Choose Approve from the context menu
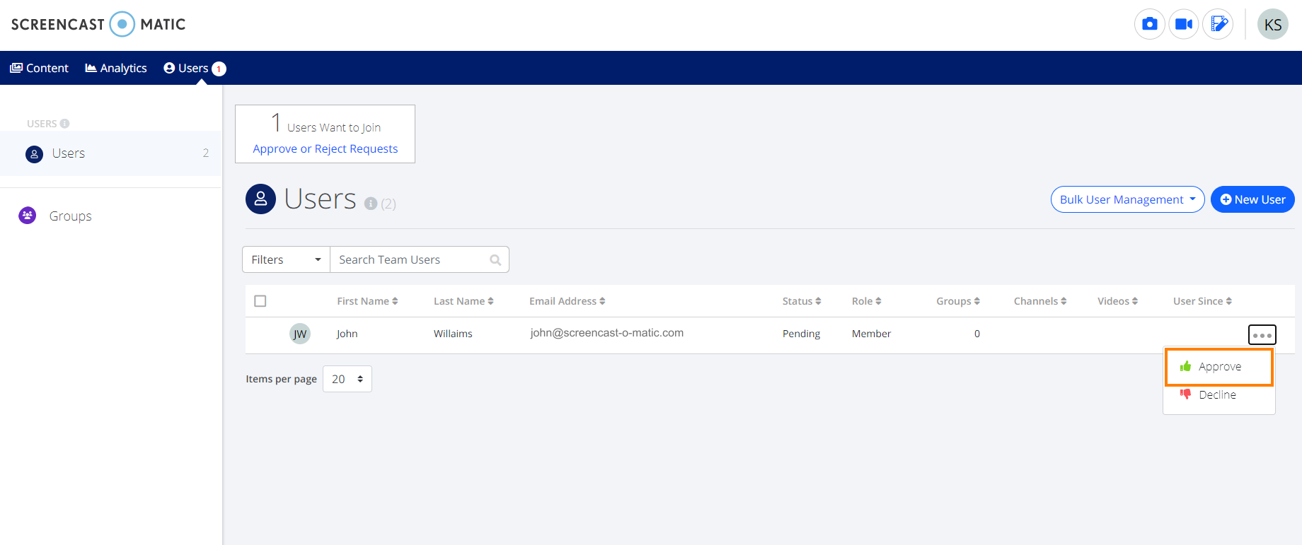Image resolution: width=1302 pixels, height=545 pixels. (1219, 367)
